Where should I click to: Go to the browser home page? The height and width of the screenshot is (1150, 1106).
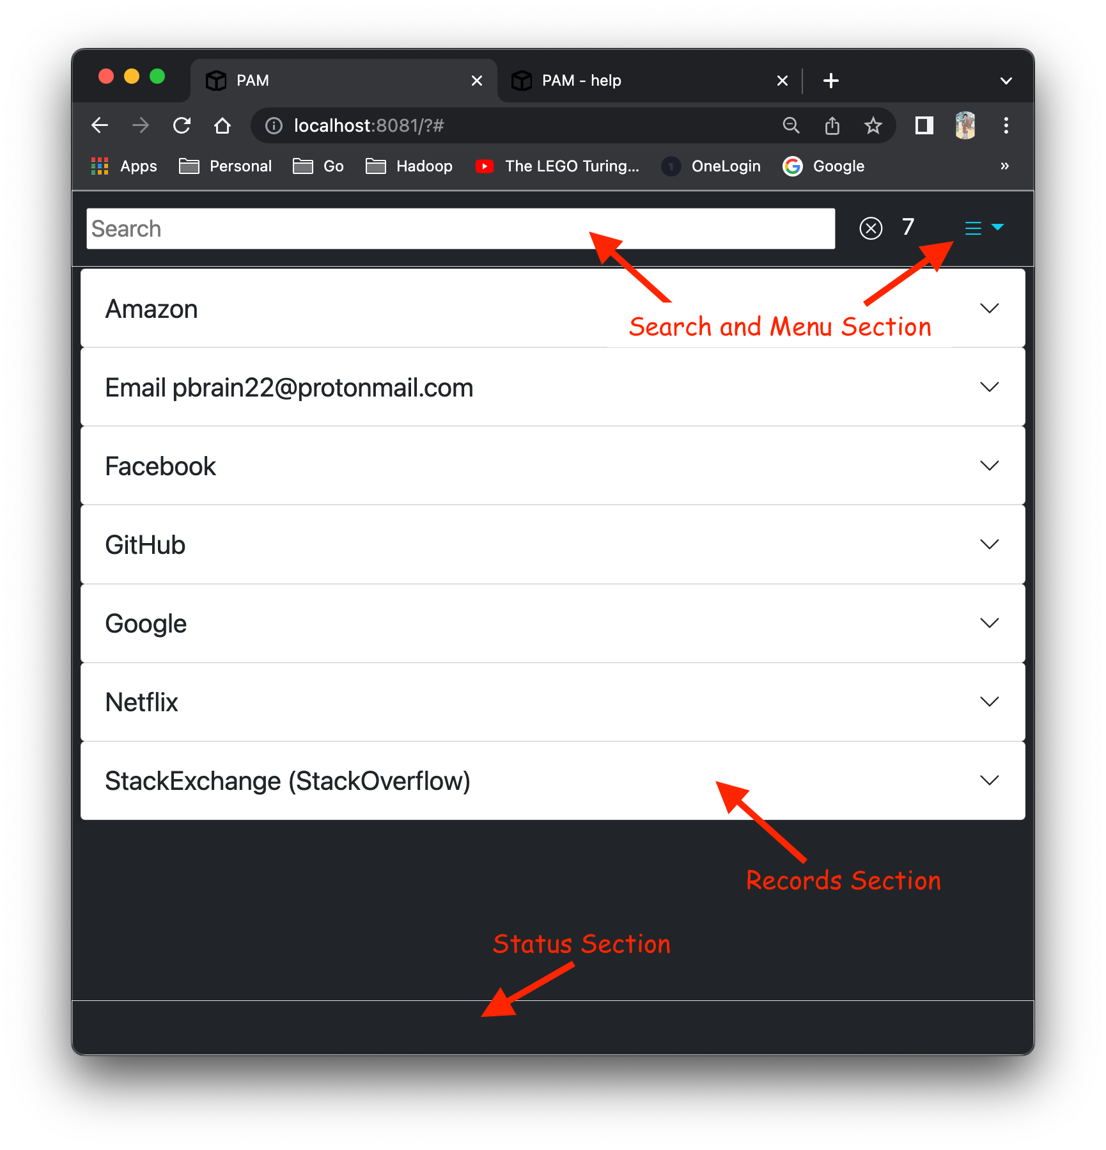[222, 125]
